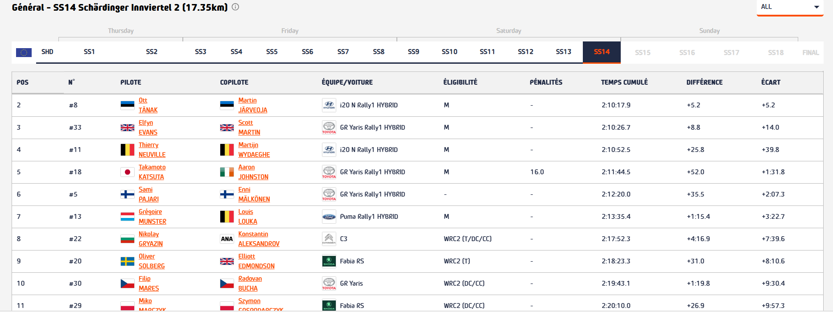
Task: Show the SS8 stage results
Action: click(379, 52)
